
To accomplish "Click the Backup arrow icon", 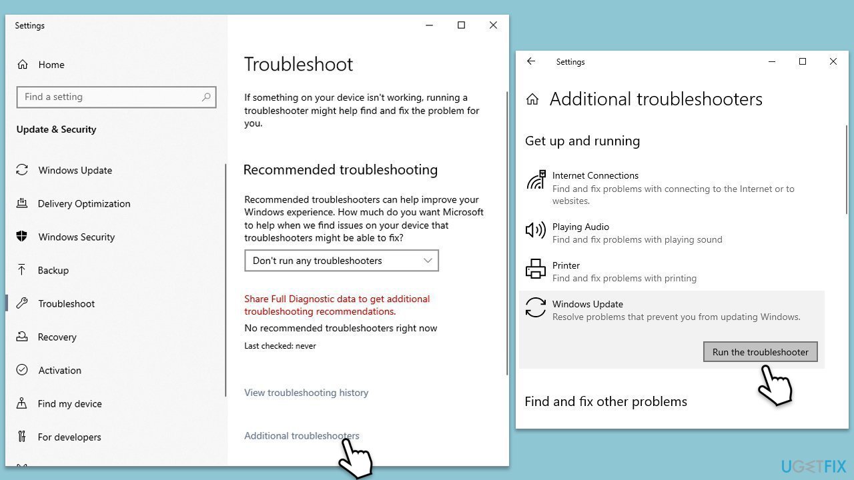I will click(22, 270).
